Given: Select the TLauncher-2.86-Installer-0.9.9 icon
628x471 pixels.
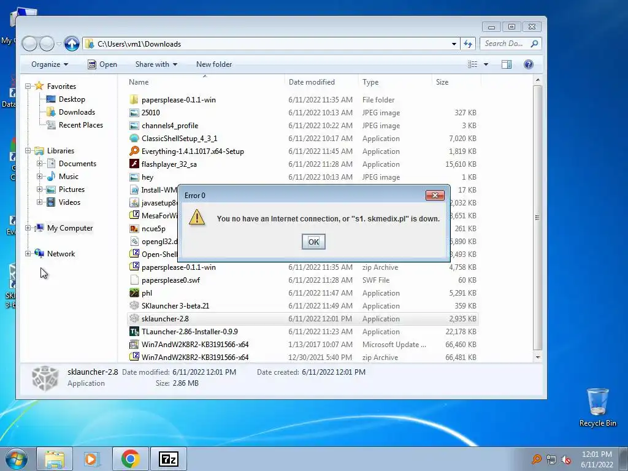Looking at the screenshot, I should click(x=134, y=331).
